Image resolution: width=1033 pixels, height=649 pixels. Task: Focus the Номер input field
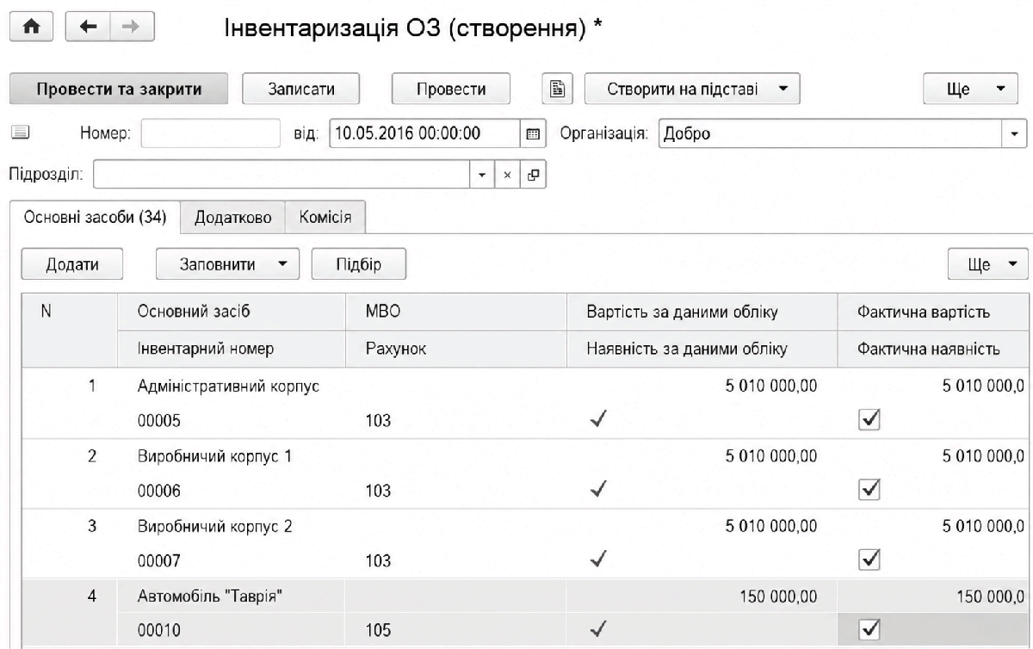coord(211,134)
